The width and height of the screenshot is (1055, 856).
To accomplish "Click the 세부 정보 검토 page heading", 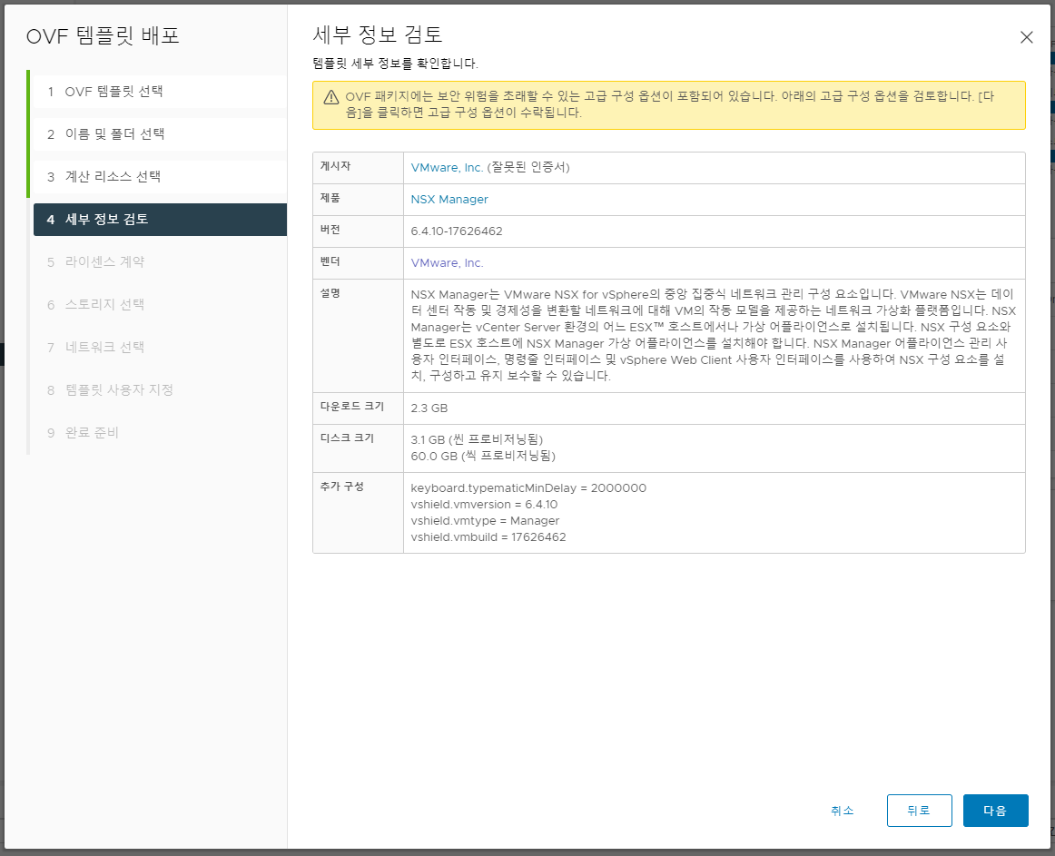I will click(378, 34).
